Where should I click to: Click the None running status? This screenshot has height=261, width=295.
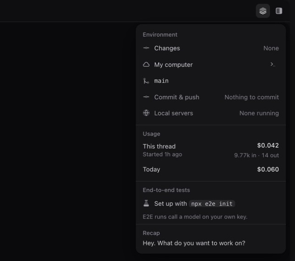tap(259, 113)
